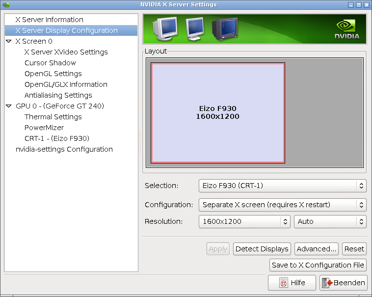372x297 pixels.
Task: Click the dark TV monitor banner image
Action: [224, 29]
